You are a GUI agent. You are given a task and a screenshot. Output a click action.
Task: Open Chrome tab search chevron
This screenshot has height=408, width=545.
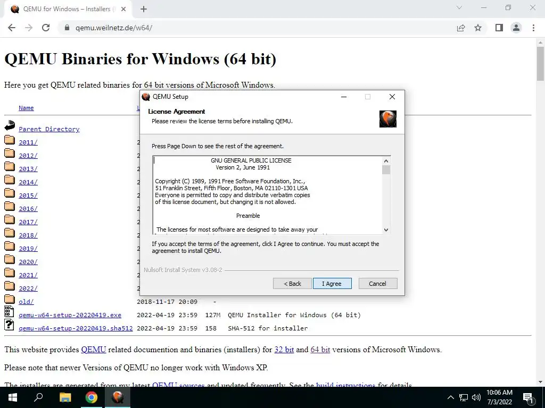(x=459, y=7)
